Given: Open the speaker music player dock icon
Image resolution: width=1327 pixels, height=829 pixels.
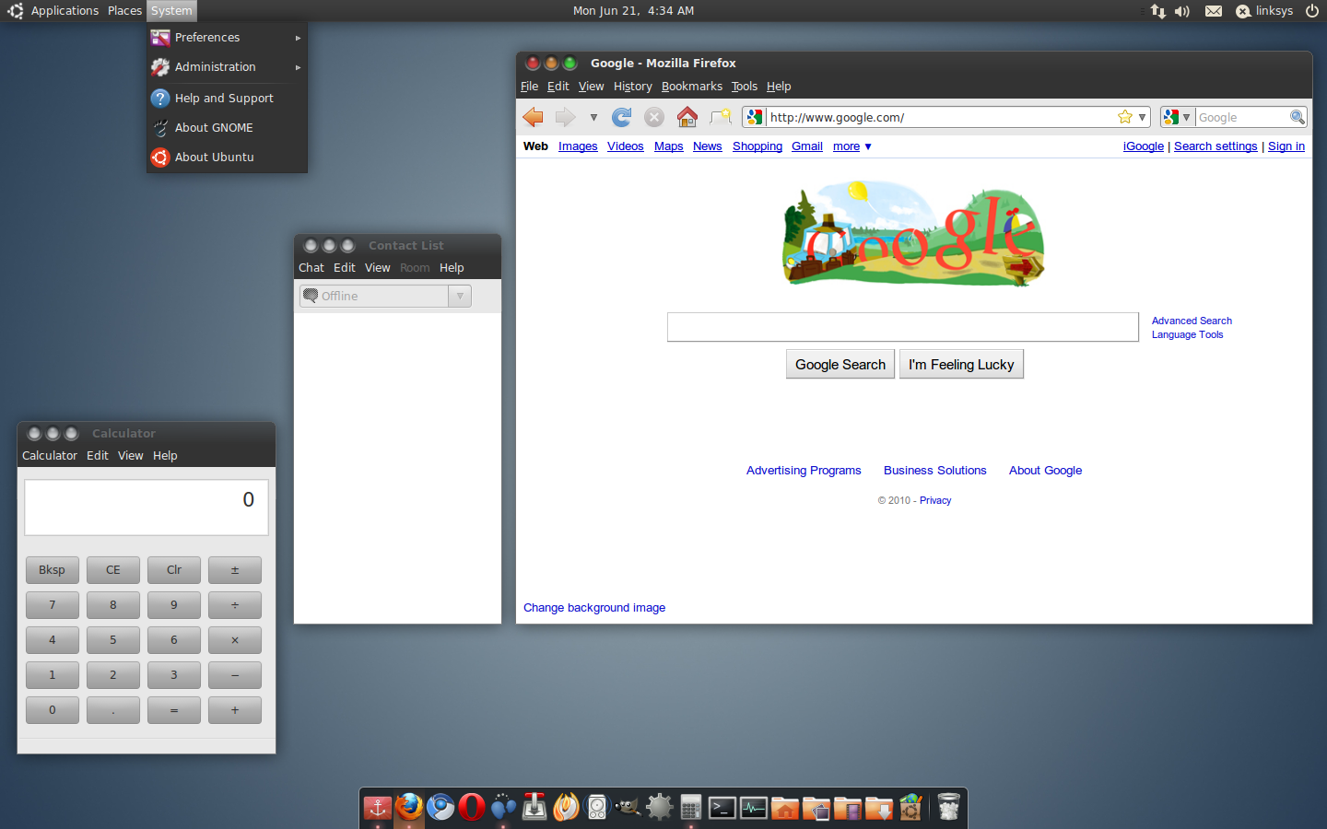Looking at the screenshot, I should click(x=597, y=808).
